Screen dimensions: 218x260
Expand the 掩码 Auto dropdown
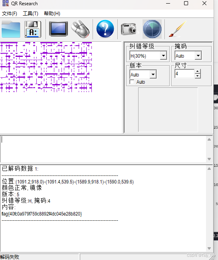click(198, 56)
